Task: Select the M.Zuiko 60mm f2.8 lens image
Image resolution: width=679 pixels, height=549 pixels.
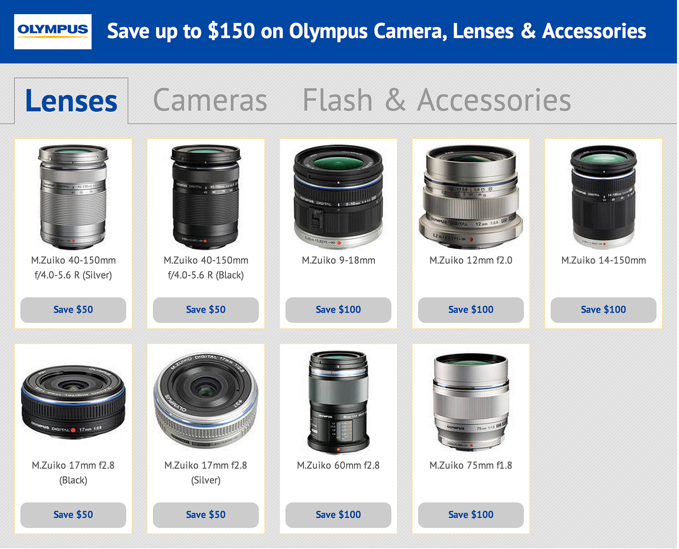Action: [x=338, y=402]
